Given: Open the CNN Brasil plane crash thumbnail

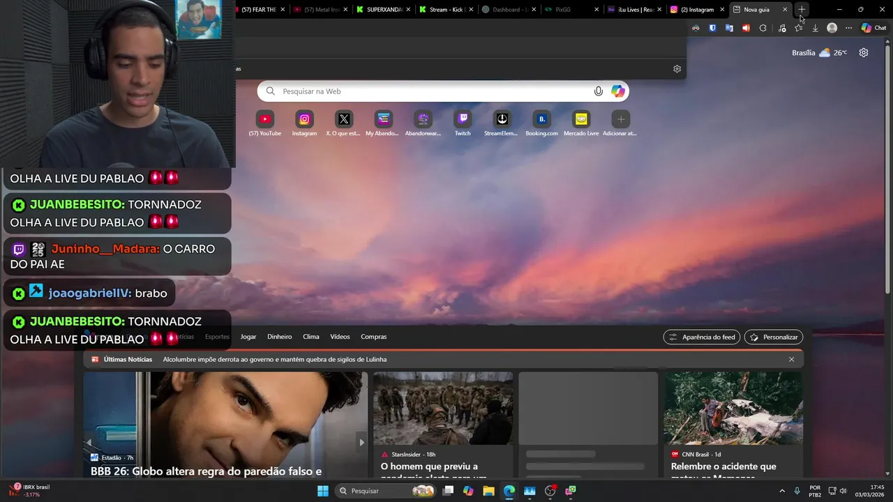Looking at the screenshot, I should pos(733,408).
